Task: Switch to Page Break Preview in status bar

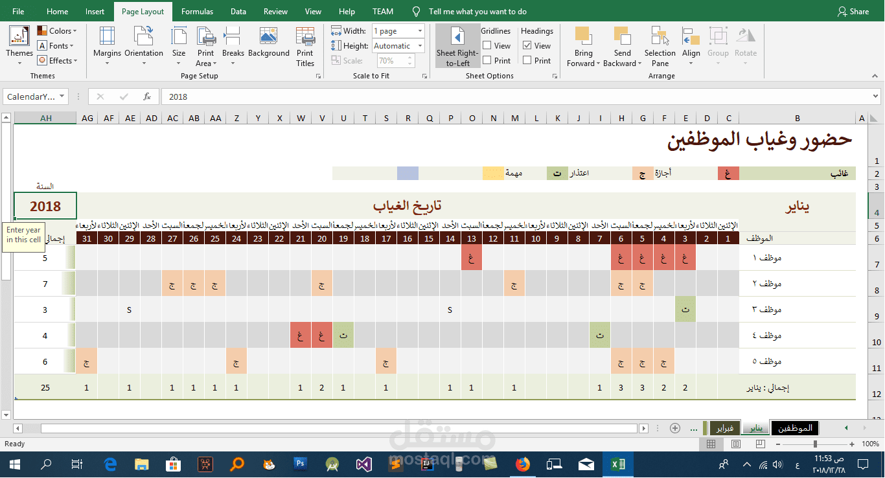Action: [759, 444]
